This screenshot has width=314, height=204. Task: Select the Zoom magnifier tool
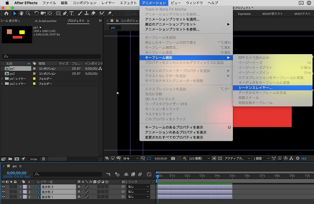[28, 13]
